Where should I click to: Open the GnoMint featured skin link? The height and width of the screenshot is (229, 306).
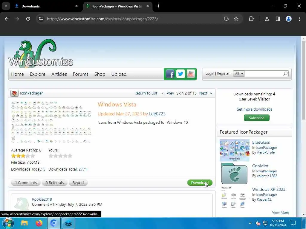[x=260, y=166]
